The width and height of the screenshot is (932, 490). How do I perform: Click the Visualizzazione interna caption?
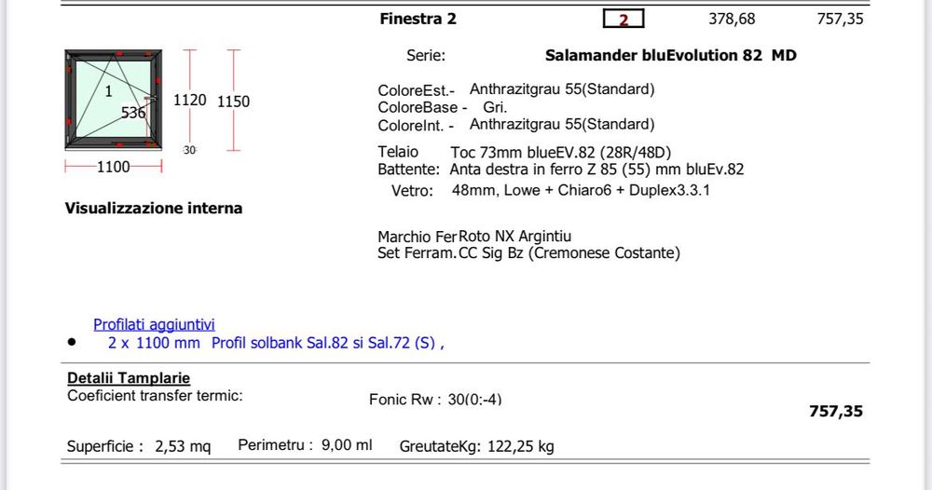[154, 208]
